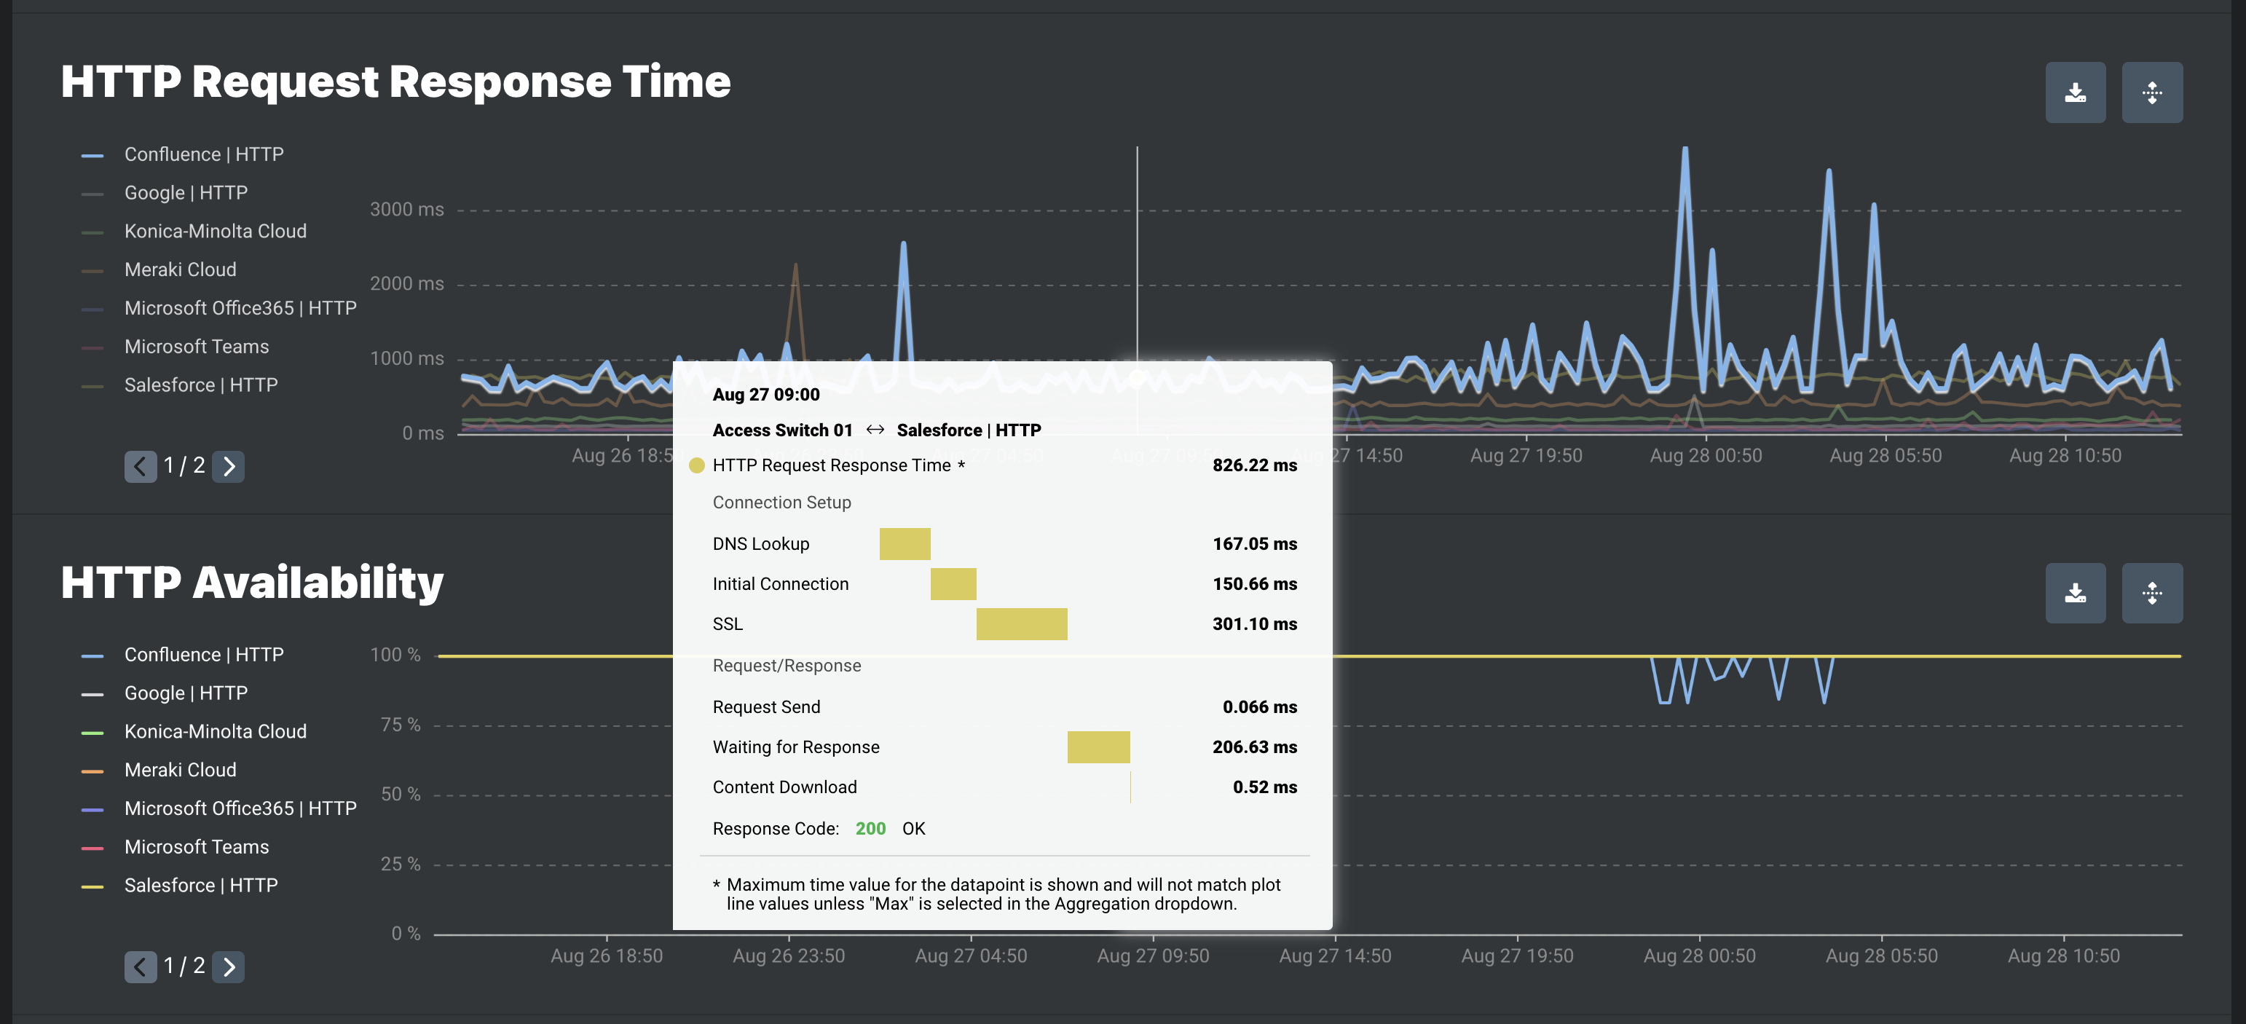Screen dimensions: 2246x1024
Task: Toggle Konica-Minolta Cloud in Response Time legend
Action: 194,231
